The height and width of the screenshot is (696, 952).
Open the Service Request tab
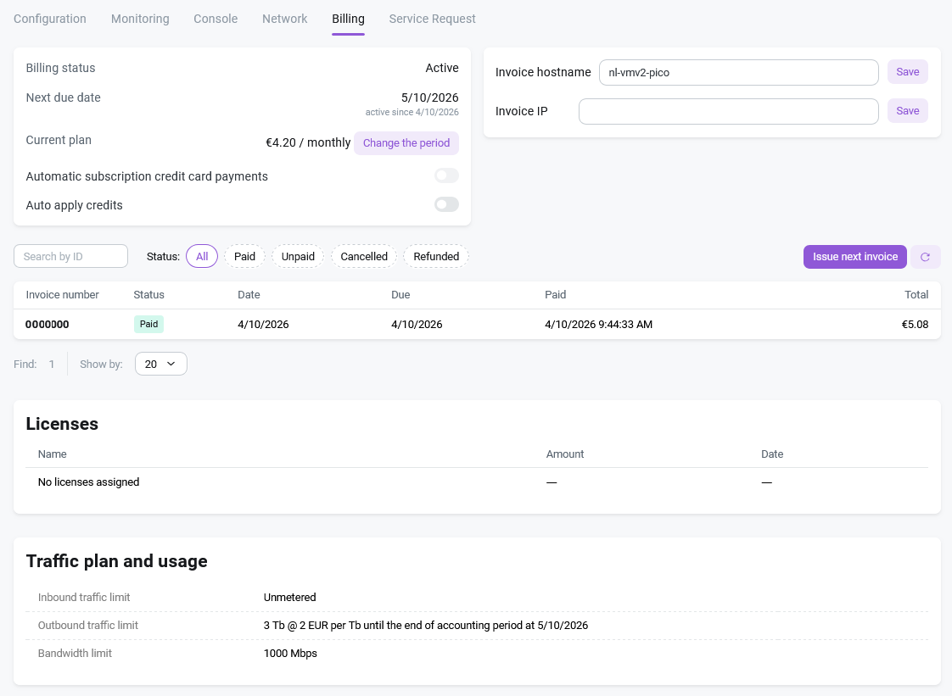(432, 19)
